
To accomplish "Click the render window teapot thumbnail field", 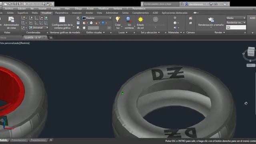I will pos(236,28).
